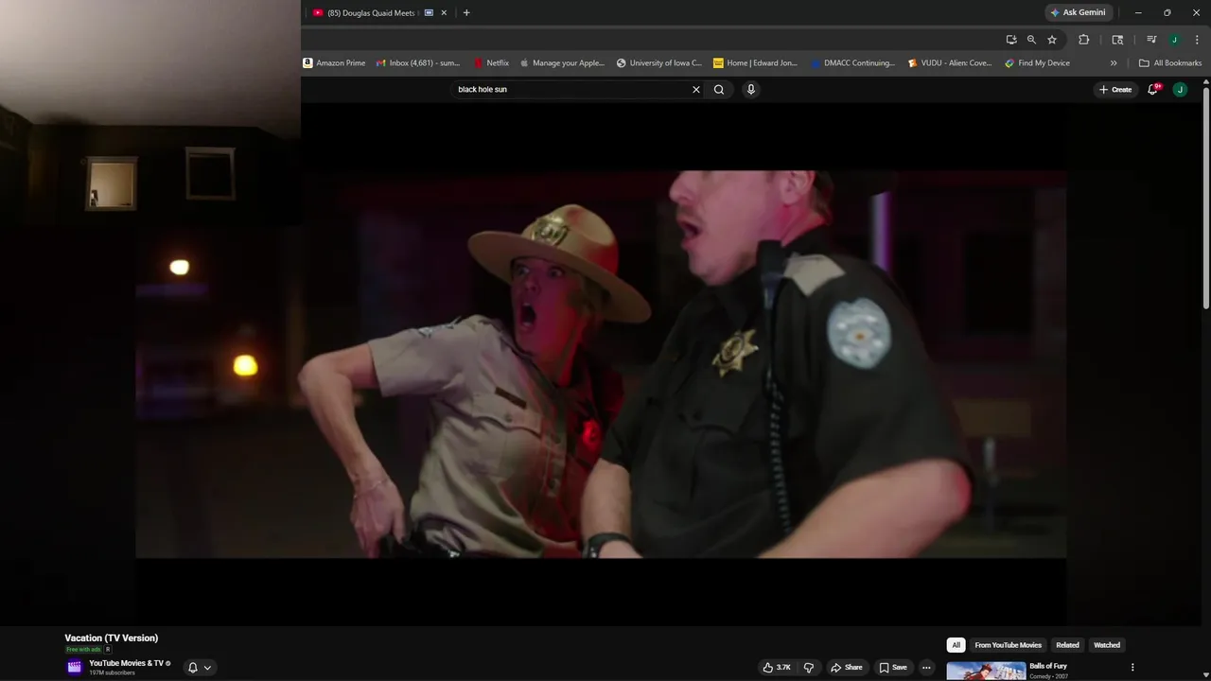Close the Douglas Quaid Meets tab
This screenshot has height=681, width=1211.
pyautogui.click(x=445, y=12)
